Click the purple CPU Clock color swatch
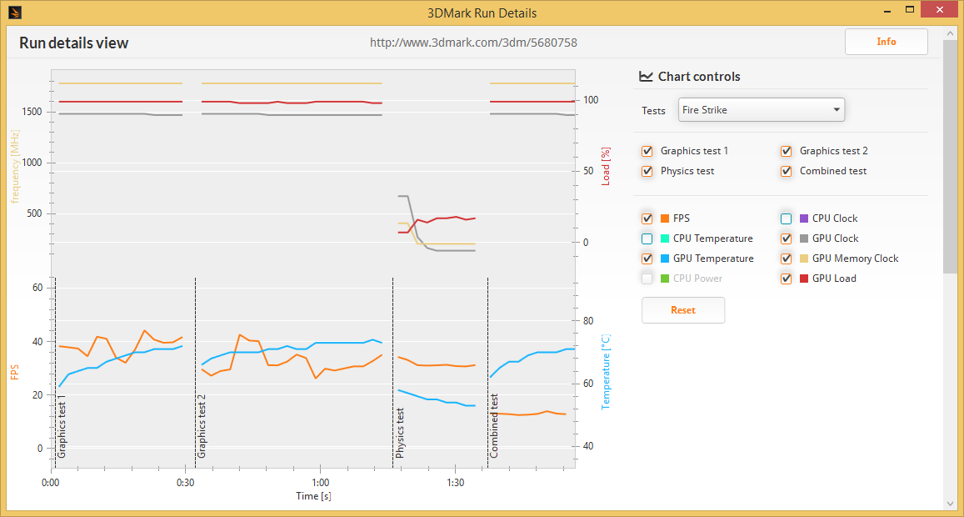 pyautogui.click(x=803, y=218)
